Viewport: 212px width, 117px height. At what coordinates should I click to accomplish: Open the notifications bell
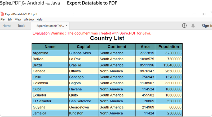pyautogui.click(x=193, y=26)
